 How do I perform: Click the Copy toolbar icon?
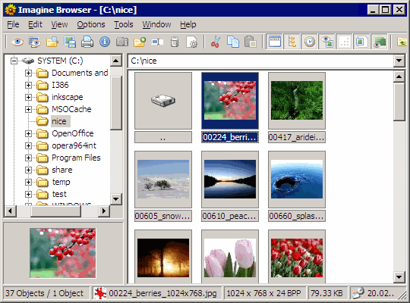pos(233,42)
